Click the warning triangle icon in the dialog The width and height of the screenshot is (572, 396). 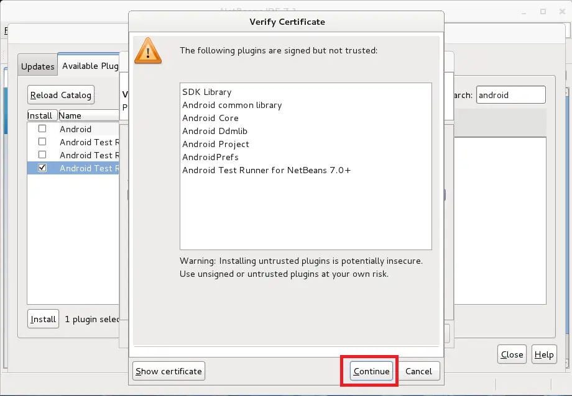click(148, 51)
